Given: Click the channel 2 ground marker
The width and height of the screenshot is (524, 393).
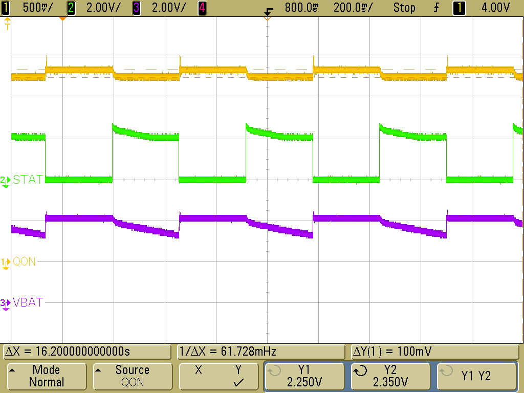Looking at the screenshot, I should (x=5, y=182).
